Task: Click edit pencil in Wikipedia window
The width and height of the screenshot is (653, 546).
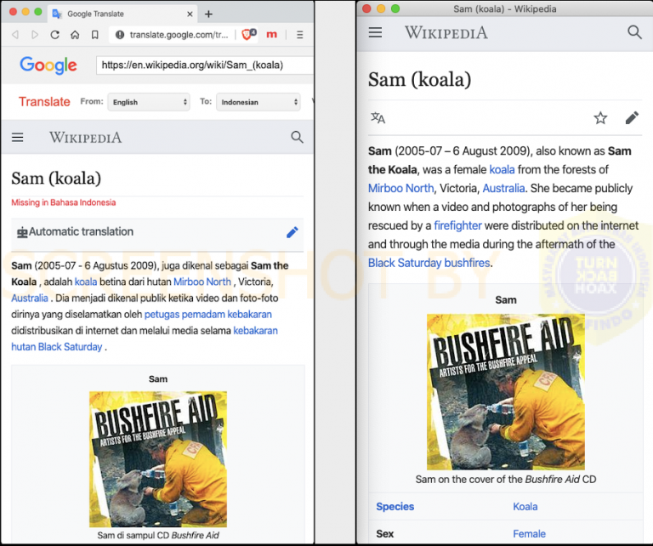Action: (632, 118)
